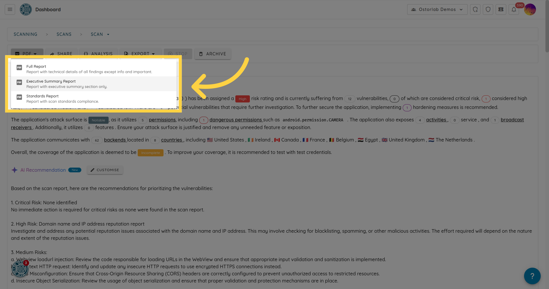Open the floating Ostorlab chat widget
This screenshot has height=289, width=549.
point(20,269)
